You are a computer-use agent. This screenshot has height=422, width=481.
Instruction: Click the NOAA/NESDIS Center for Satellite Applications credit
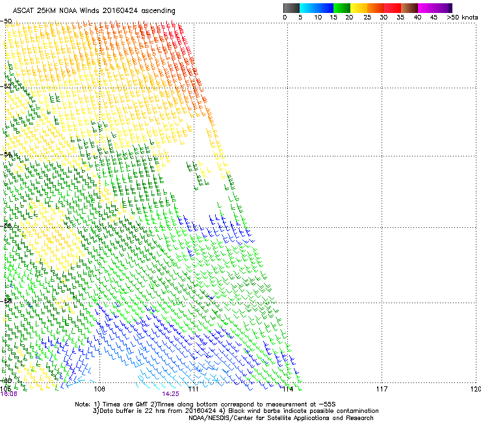pyautogui.click(x=281, y=418)
